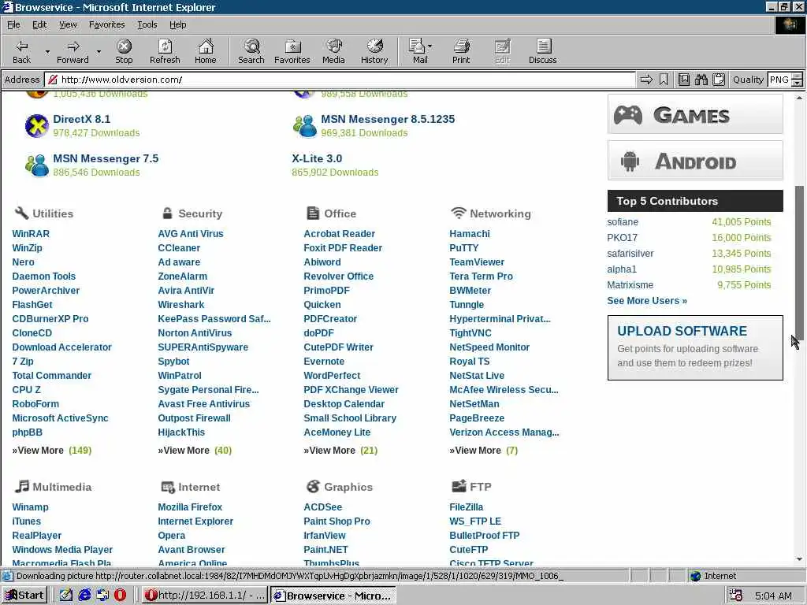Click the Upload Software box
The height and width of the screenshot is (605, 807).
695,347
